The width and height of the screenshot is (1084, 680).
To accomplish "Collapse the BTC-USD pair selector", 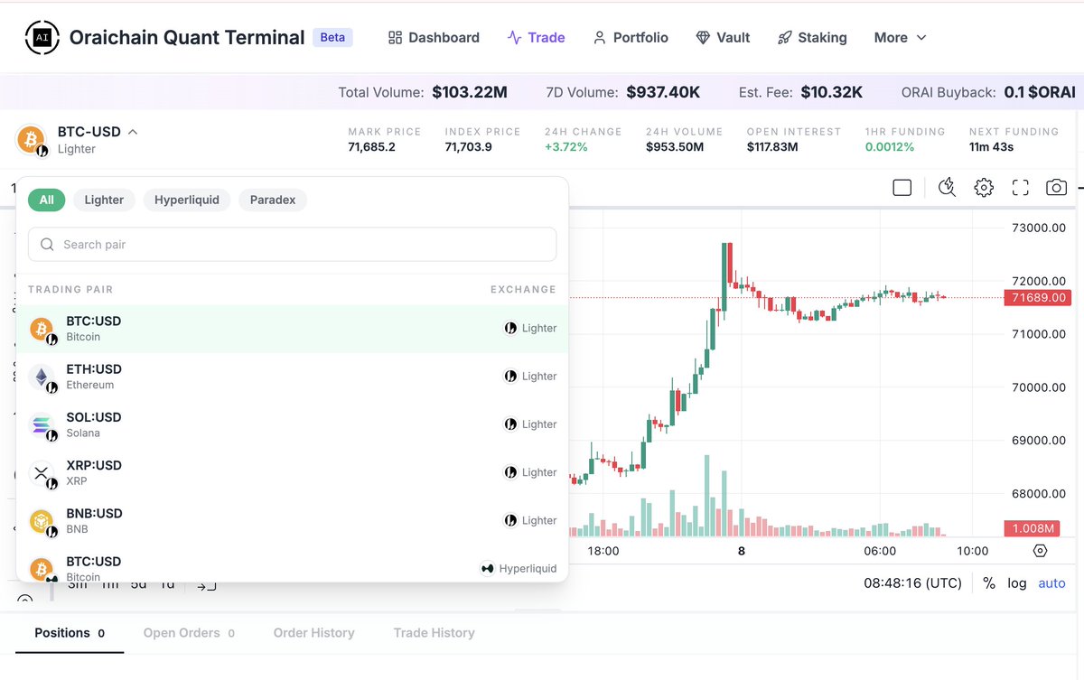I will click(x=133, y=132).
